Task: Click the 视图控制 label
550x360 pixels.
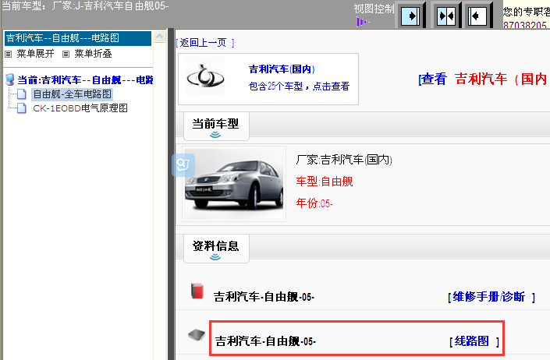Action: click(x=374, y=9)
